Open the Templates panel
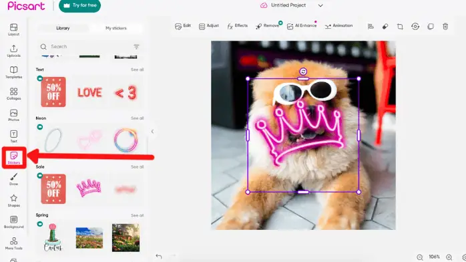The width and height of the screenshot is (466, 262). point(13,72)
